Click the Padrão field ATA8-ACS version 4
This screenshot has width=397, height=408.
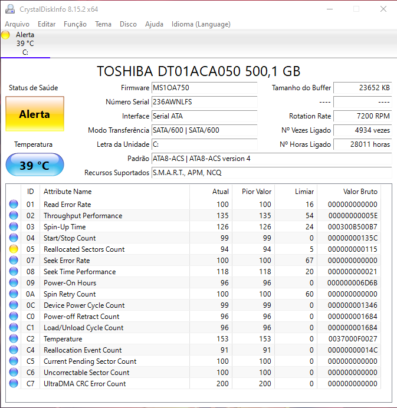coord(271,159)
